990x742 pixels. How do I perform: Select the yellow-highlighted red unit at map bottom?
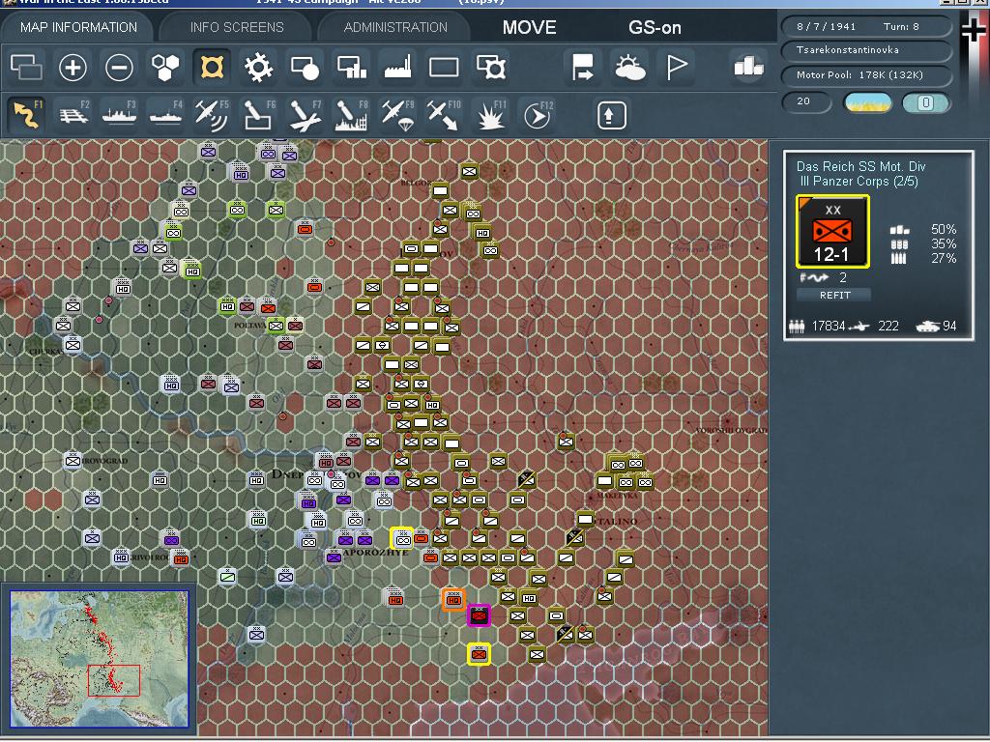tap(480, 654)
